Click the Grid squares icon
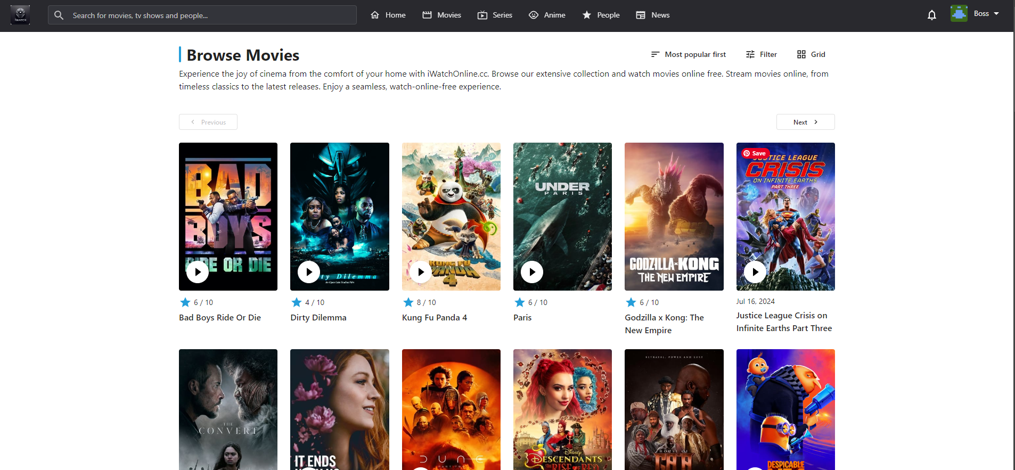 tap(801, 54)
